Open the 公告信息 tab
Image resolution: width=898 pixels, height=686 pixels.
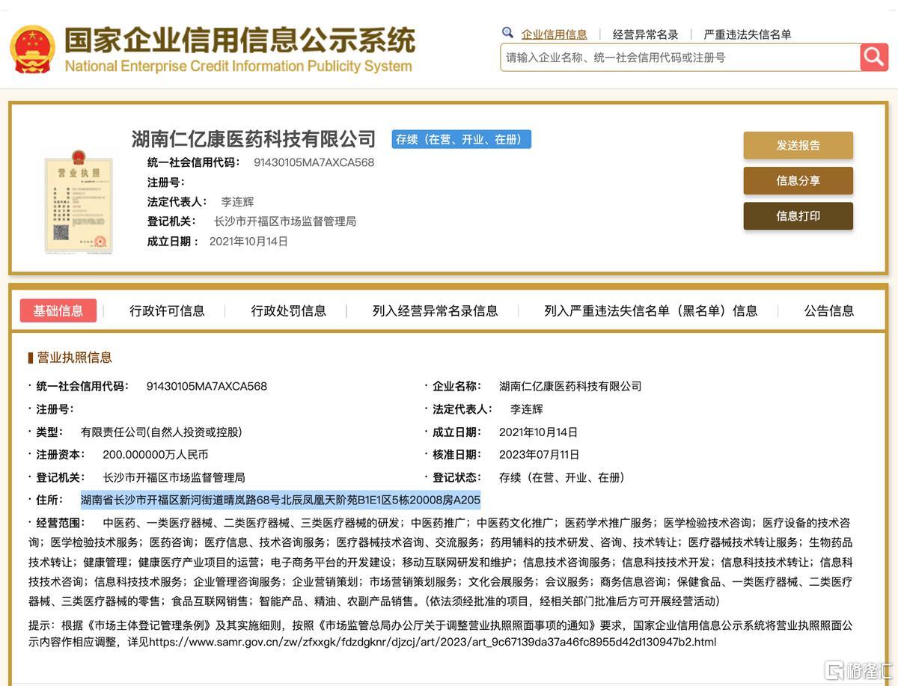[829, 310]
